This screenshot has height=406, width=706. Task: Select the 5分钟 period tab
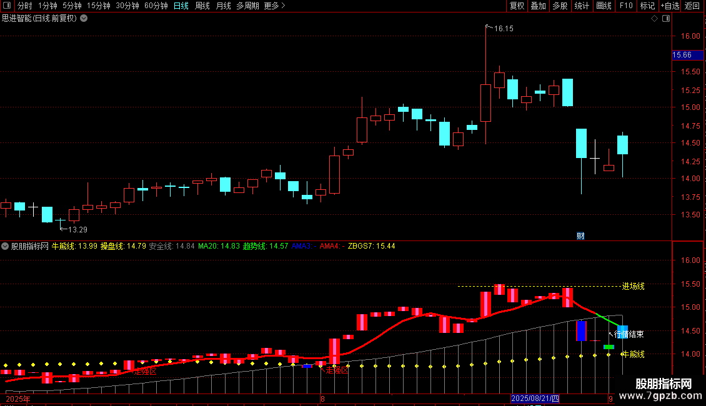point(72,6)
